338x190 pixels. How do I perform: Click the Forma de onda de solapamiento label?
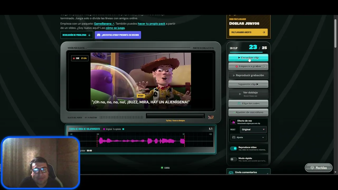click(x=84, y=129)
